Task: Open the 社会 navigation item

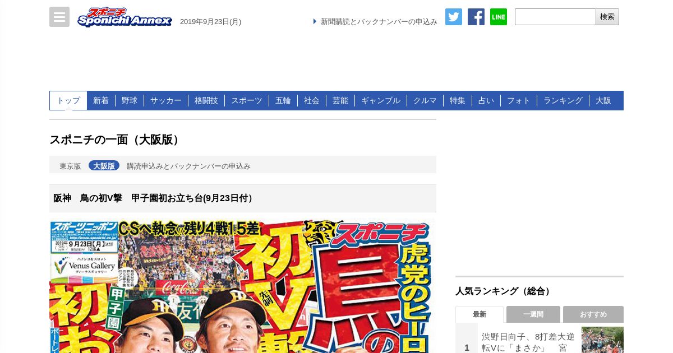Action: coord(312,100)
